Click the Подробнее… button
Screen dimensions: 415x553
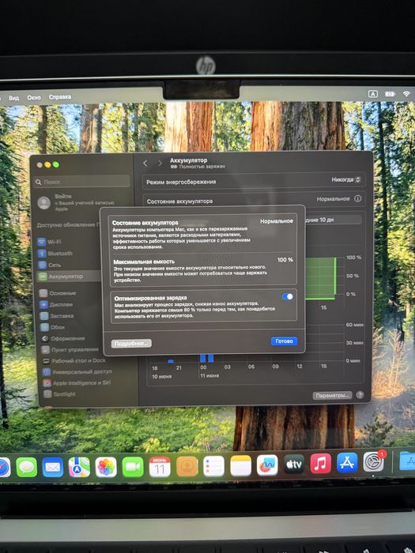(131, 343)
